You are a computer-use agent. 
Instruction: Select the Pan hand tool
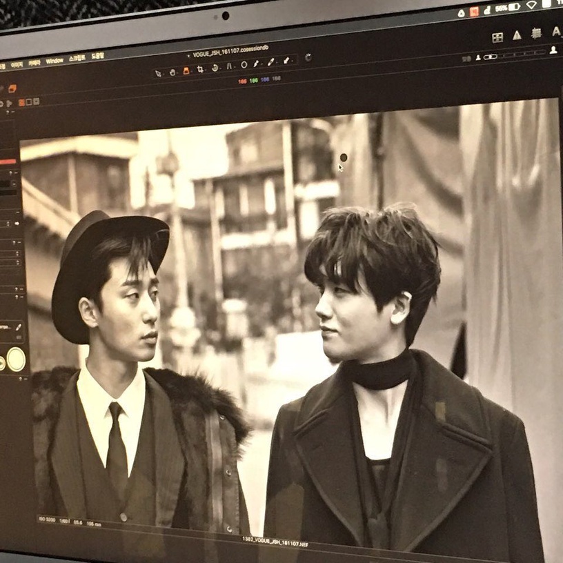[x=172, y=72]
